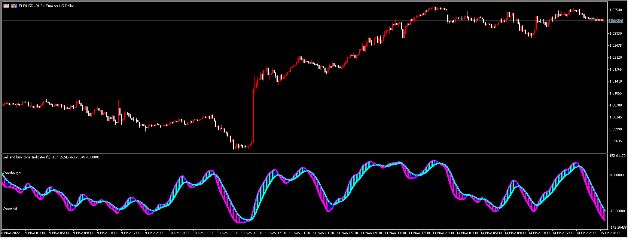Click the 1.00345 price scale value

616,117
